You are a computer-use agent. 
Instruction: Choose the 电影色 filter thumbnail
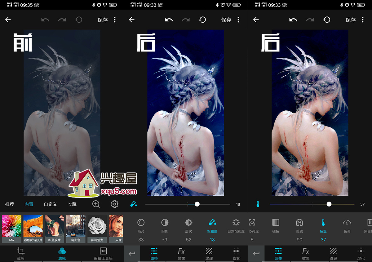[76, 229]
